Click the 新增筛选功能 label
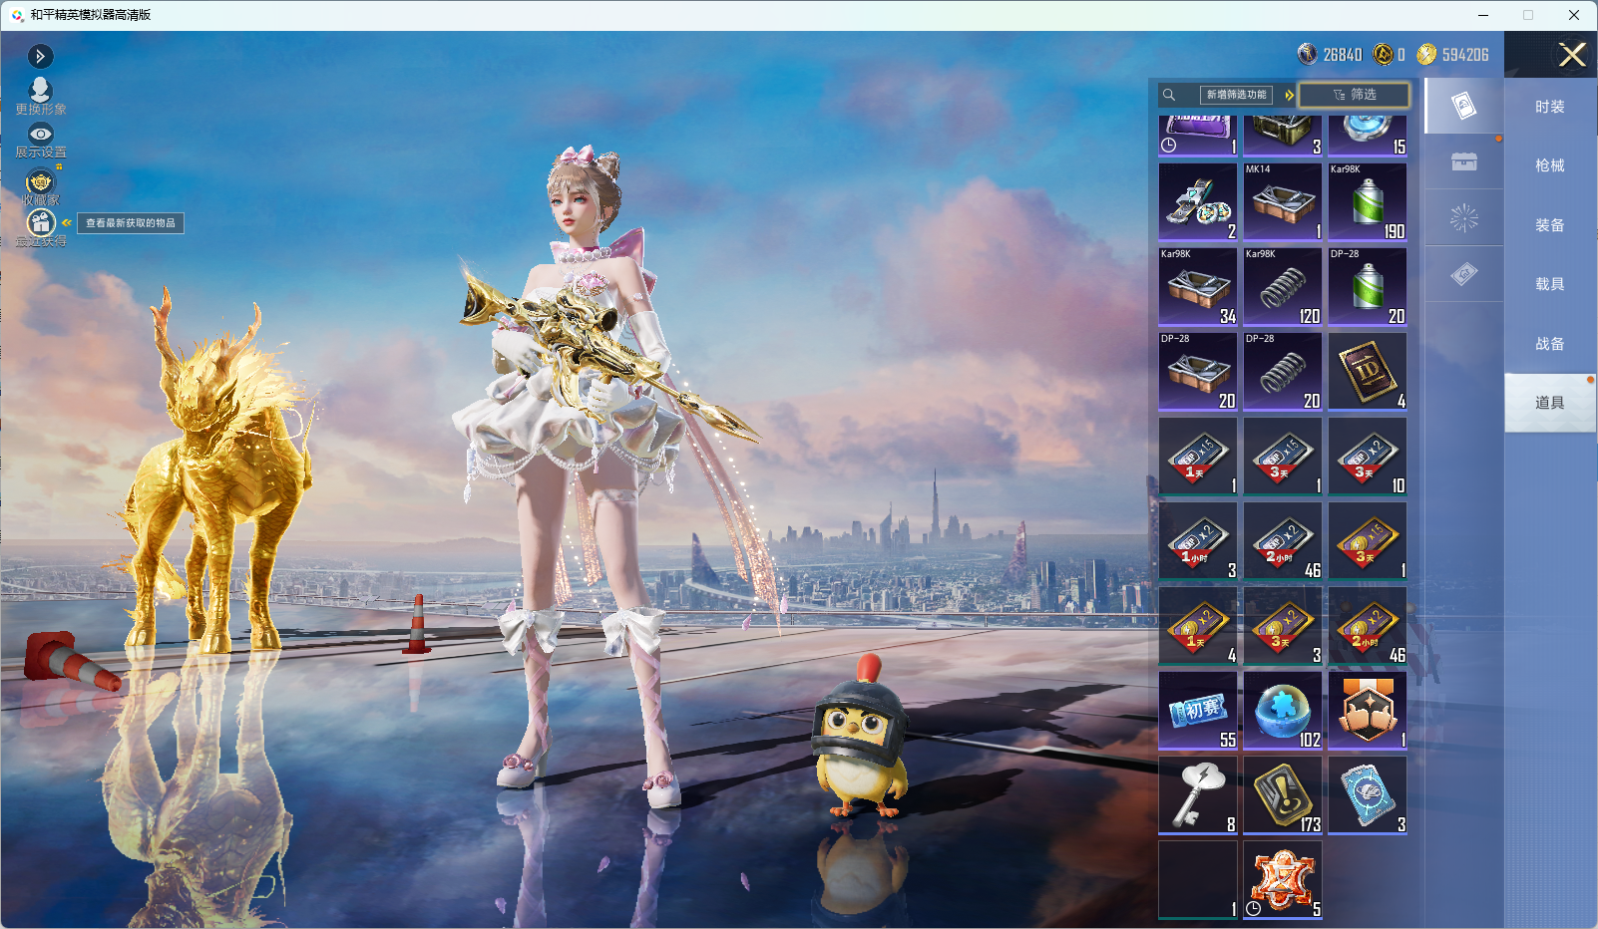 1236,95
